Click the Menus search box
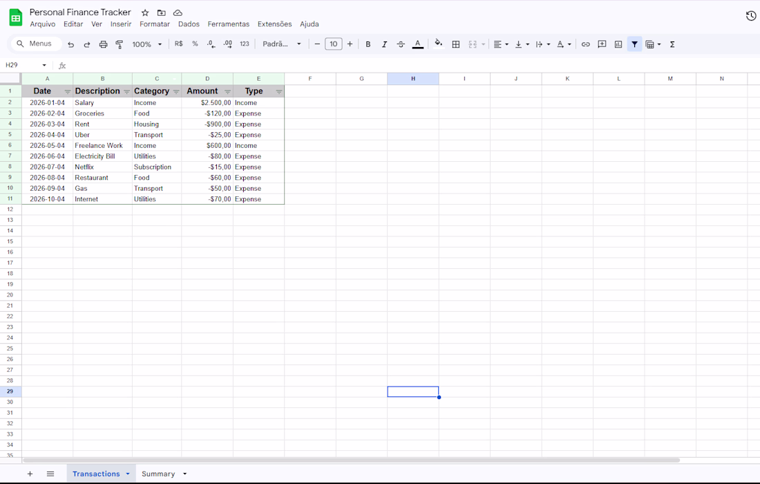The height and width of the screenshot is (484, 760). pyautogui.click(x=36, y=44)
